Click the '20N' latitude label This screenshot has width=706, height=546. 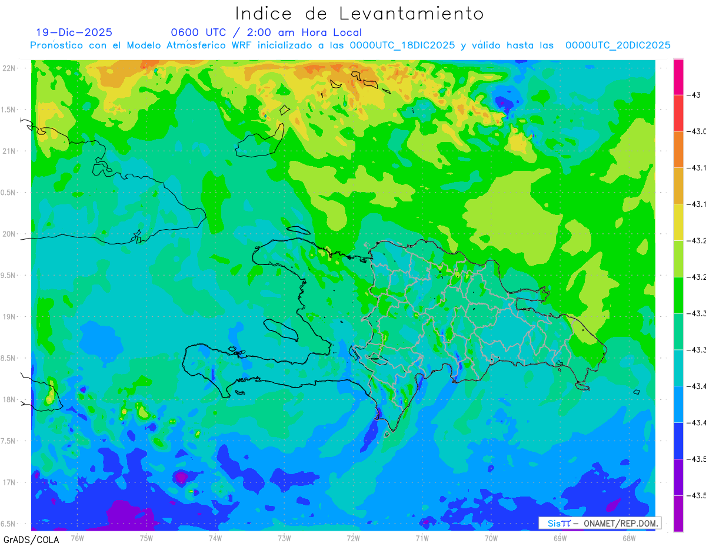[x=10, y=234]
